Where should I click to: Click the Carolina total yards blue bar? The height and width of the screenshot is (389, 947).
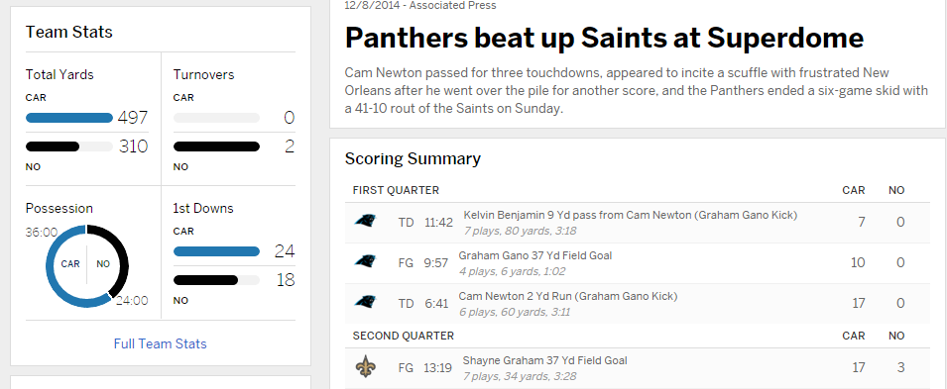click(69, 118)
